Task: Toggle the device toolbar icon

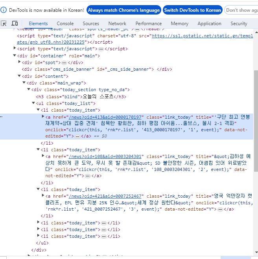Action: pos(15,24)
